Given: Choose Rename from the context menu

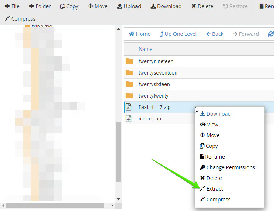Looking at the screenshot, I should (x=212, y=157).
